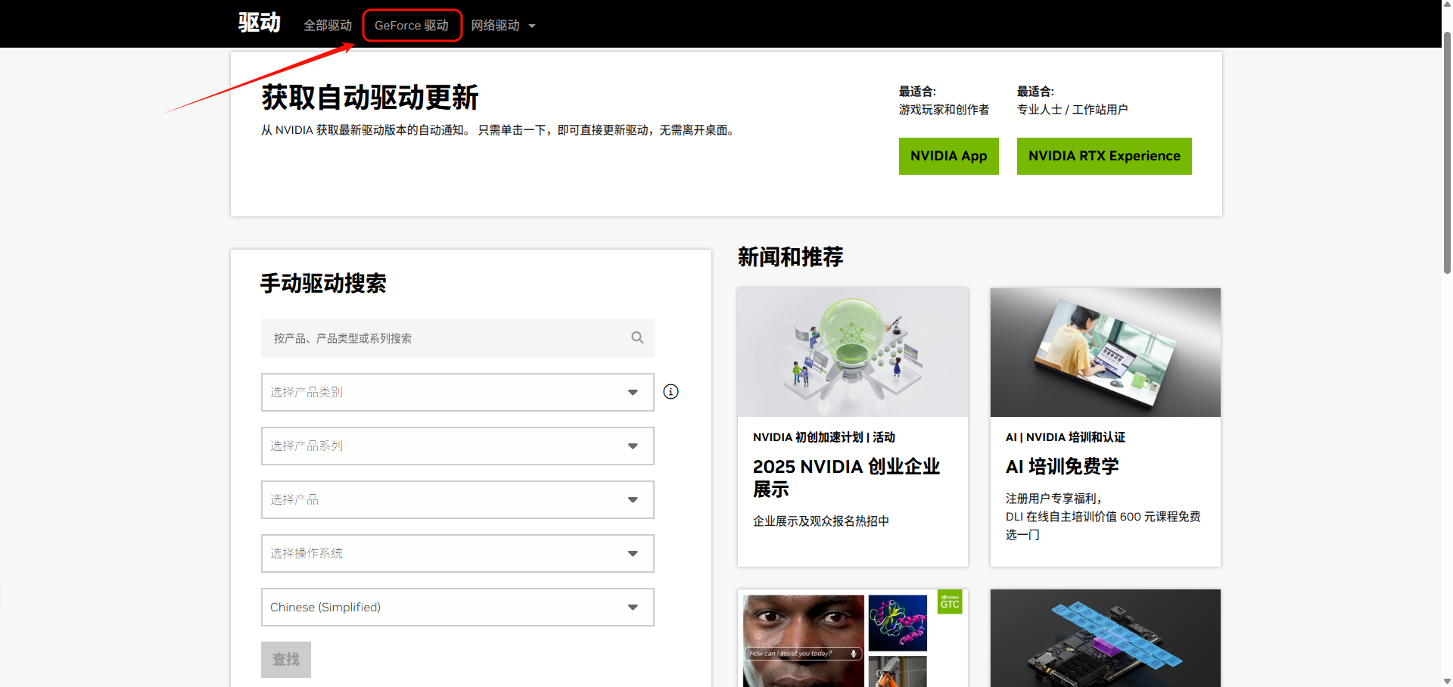Open the 2025 NVIDIA 创业企业展示 headline
This screenshot has height=687, width=1453.
click(x=846, y=477)
